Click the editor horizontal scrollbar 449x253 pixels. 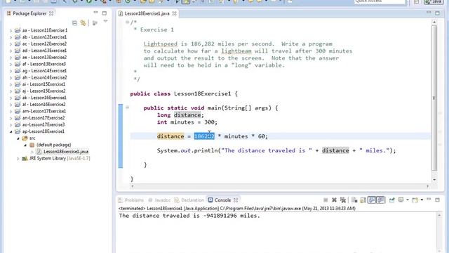[279, 186]
